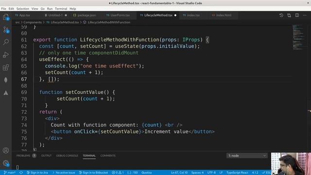Open editor More Actions ellipsis
This screenshot has width=311, height=175.
(x=305, y=15)
